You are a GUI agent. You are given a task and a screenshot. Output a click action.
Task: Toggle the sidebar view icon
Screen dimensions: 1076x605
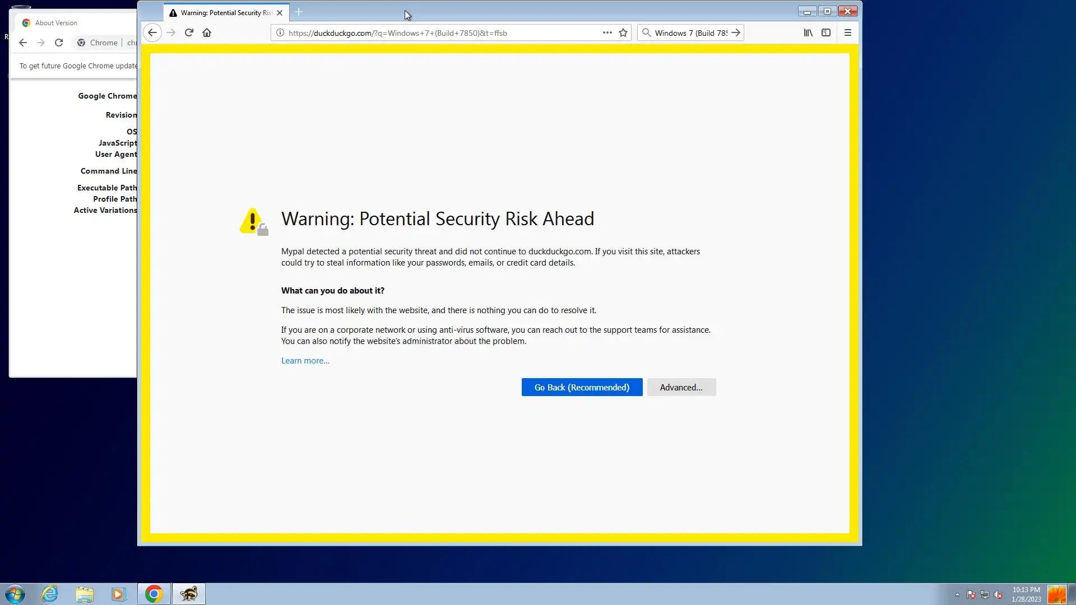tap(825, 32)
